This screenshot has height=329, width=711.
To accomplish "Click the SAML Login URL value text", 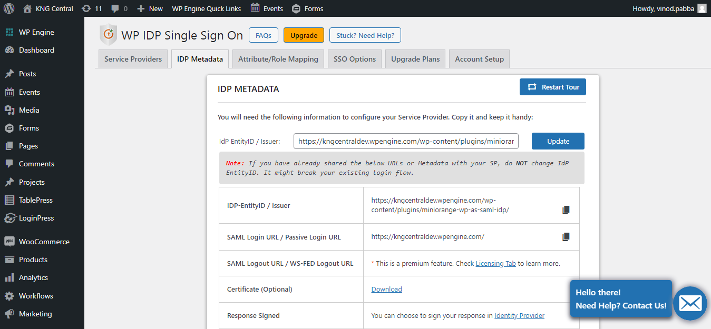I will [428, 237].
